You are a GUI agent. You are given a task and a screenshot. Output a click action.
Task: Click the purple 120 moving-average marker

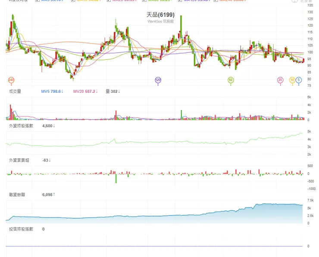click(x=158, y=80)
